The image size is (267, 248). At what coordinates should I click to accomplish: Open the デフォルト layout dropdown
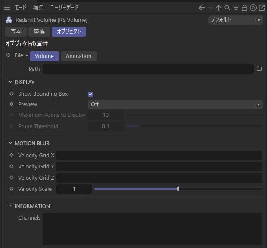coord(231,20)
